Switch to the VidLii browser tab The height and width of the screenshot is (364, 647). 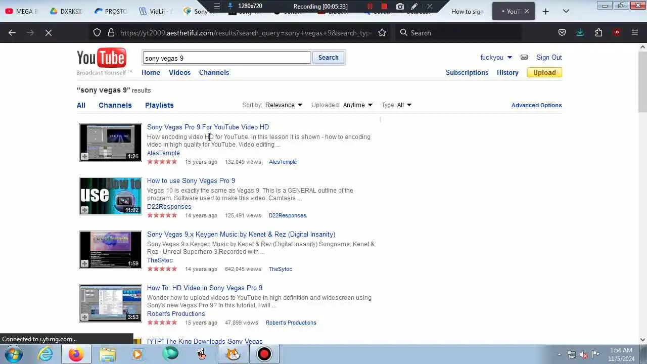point(156,11)
